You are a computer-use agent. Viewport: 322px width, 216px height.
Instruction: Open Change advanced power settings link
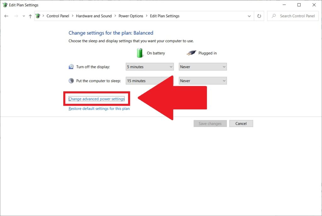click(97, 99)
